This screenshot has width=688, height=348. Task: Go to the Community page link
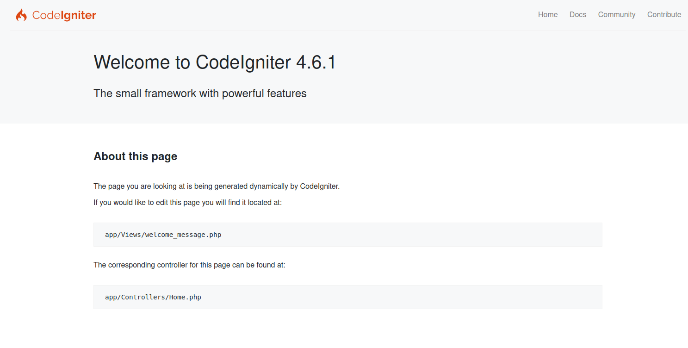[616, 15]
